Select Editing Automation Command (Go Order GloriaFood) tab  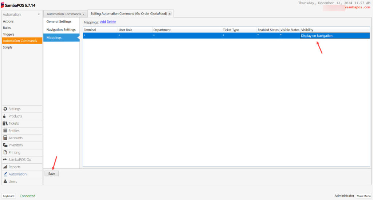click(x=129, y=13)
